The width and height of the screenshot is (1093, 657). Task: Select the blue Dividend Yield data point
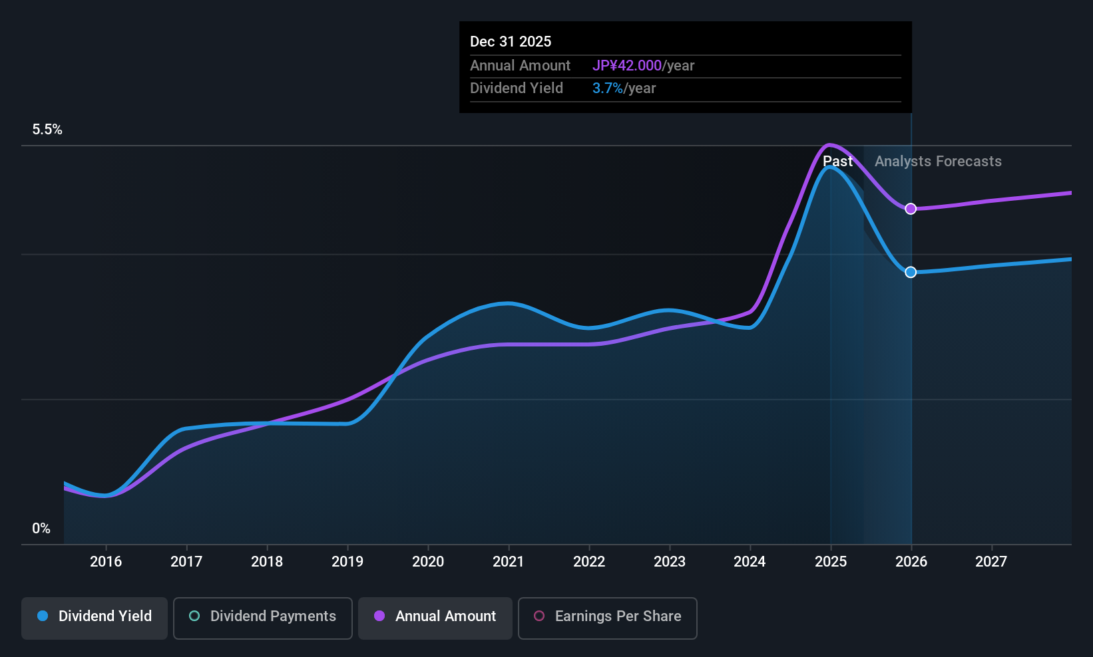point(911,272)
